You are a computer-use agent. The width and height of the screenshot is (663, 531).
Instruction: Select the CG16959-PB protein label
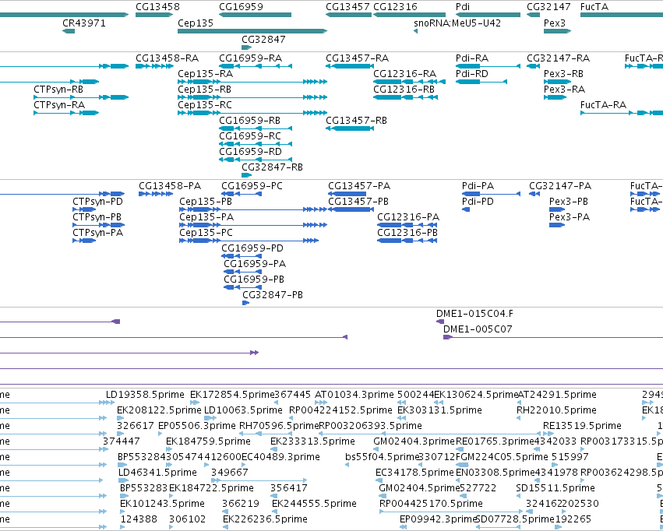pyautogui.click(x=254, y=280)
